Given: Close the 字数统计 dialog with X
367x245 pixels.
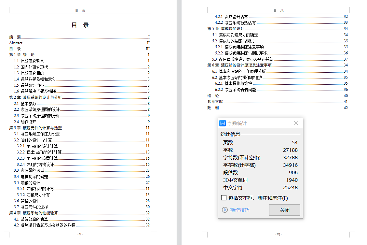Looking at the screenshot, I should click(296, 123).
